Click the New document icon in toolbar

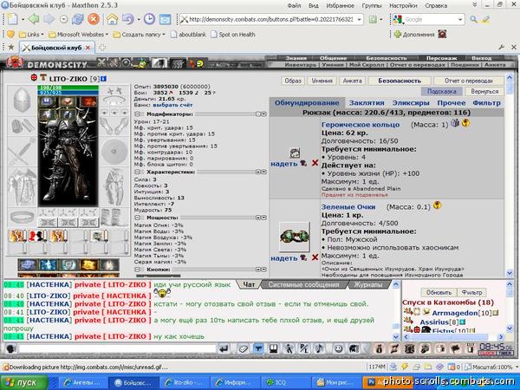(x=13, y=19)
